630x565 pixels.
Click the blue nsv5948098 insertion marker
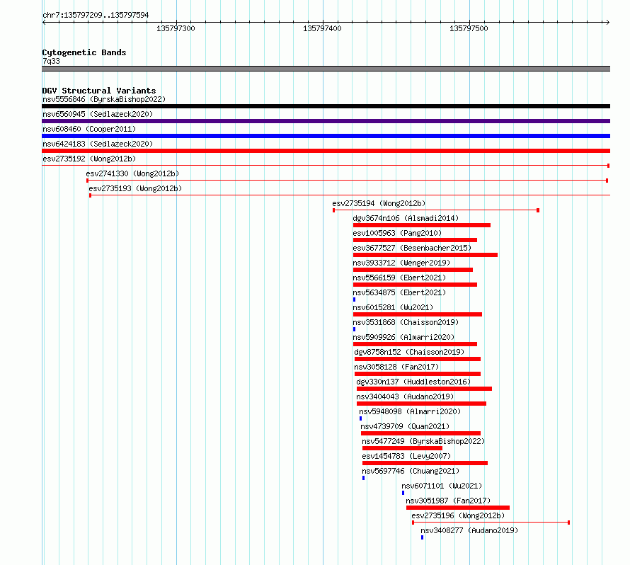point(361,418)
